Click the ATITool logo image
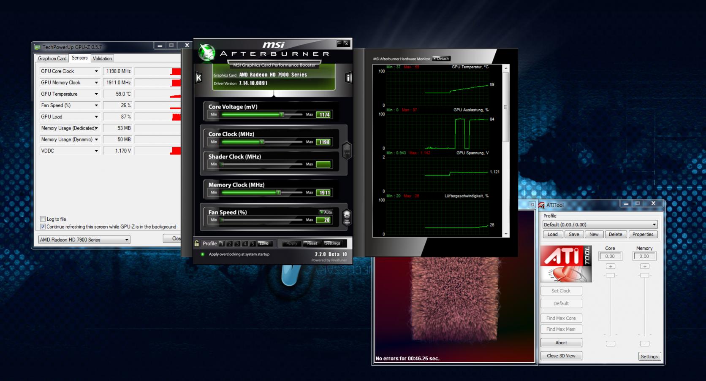This screenshot has width=706, height=381. tap(566, 264)
